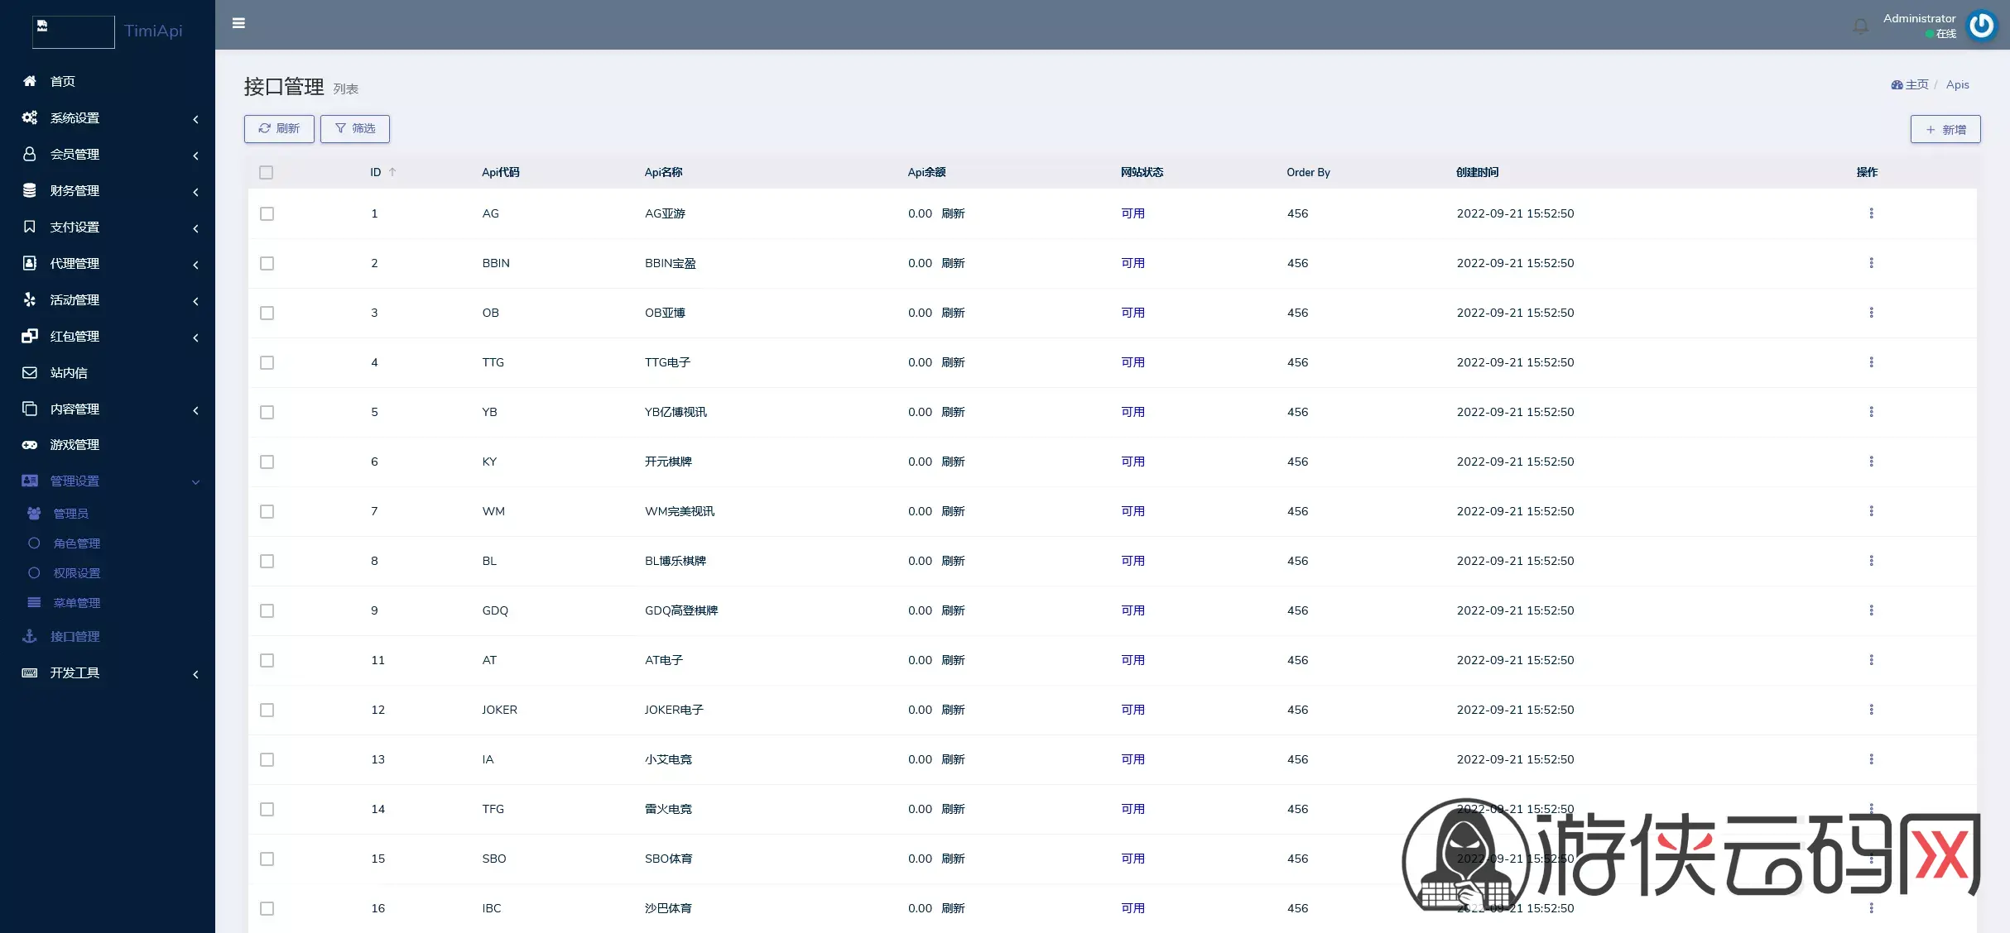The width and height of the screenshot is (2010, 933).
Task: Open row actions menu for BL
Action: click(1871, 561)
